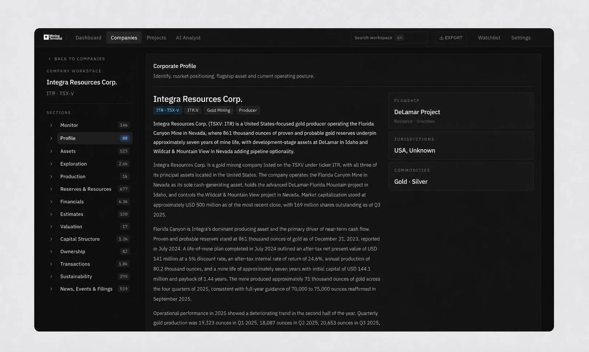Image resolution: width=589 pixels, height=352 pixels.
Task: Expand the Transactions section chevron
Action: pyautogui.click(x=51, y=264)
